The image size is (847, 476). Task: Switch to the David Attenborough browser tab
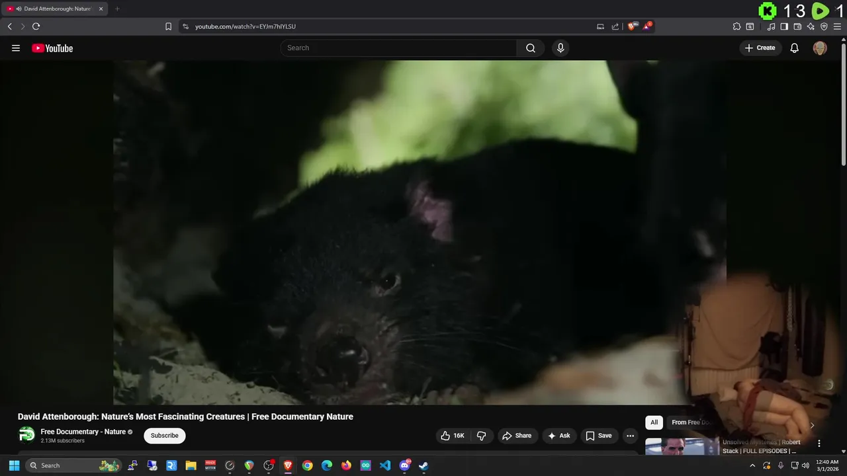(56, 9)
